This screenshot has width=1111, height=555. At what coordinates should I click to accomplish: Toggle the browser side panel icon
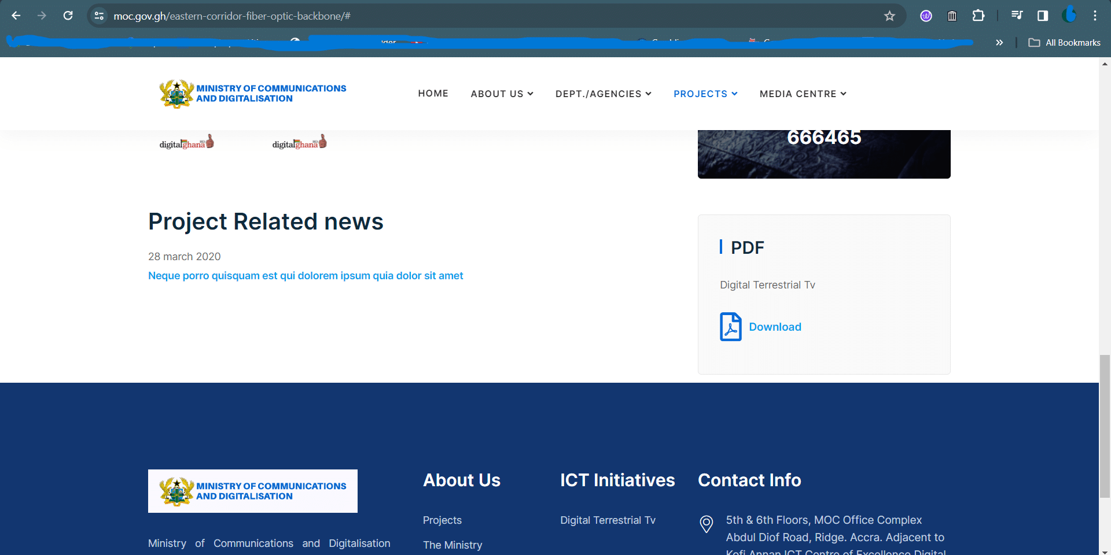pos(1043,16)
